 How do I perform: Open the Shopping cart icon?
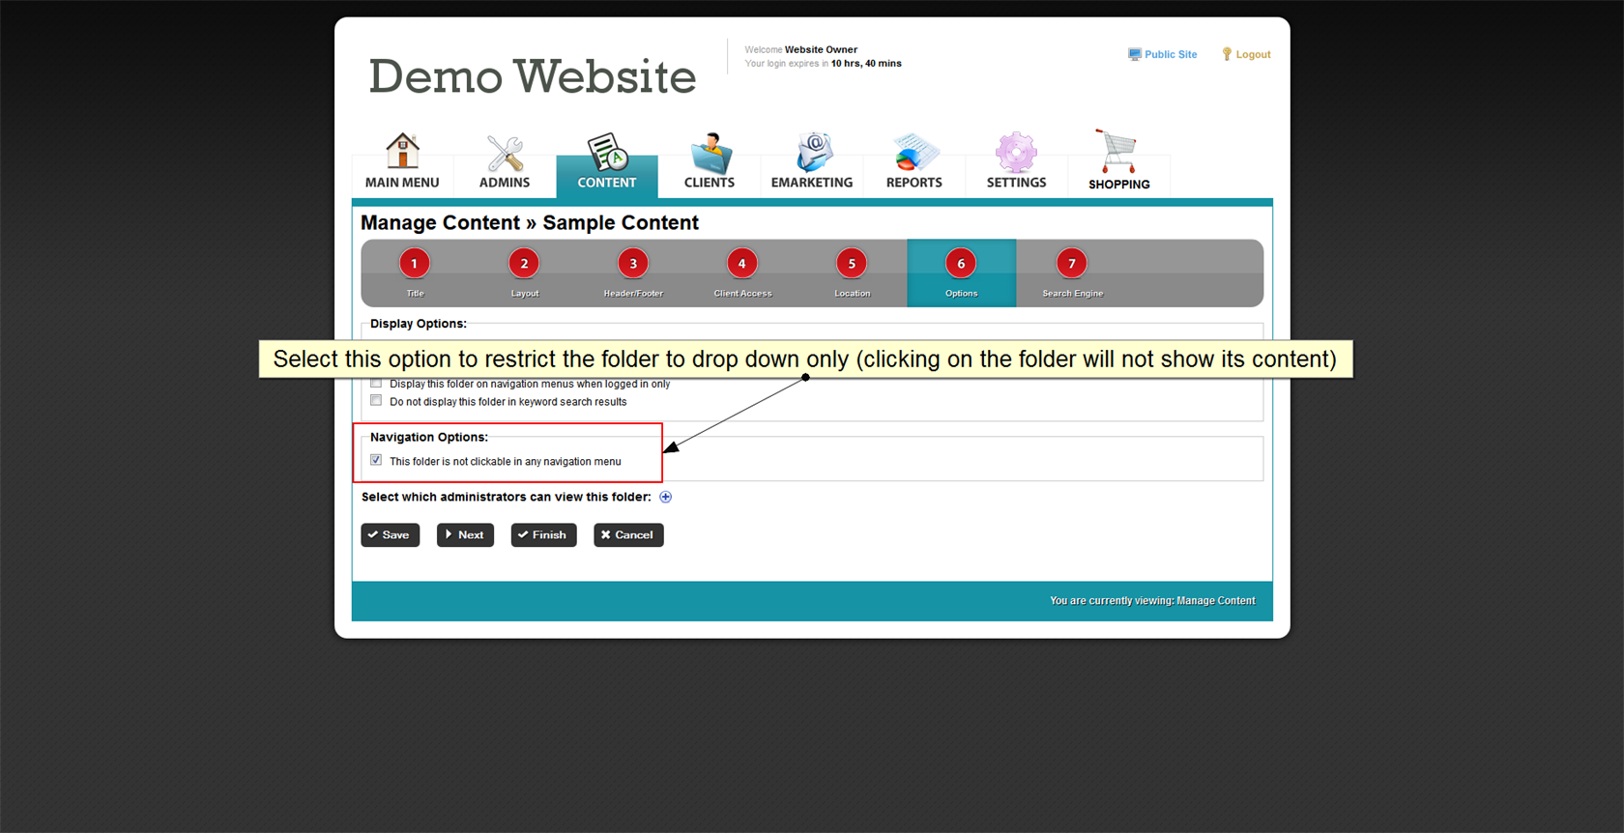[1117, 152]
